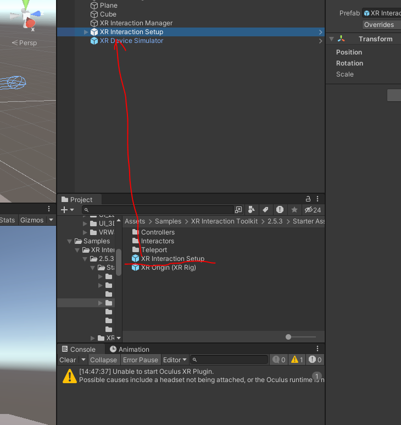Toggle Collapse in Console

[x=103, y=360]
